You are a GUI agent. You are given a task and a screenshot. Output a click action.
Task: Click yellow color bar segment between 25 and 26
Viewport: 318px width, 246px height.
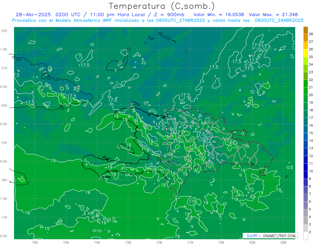click(x=306, y=53)
